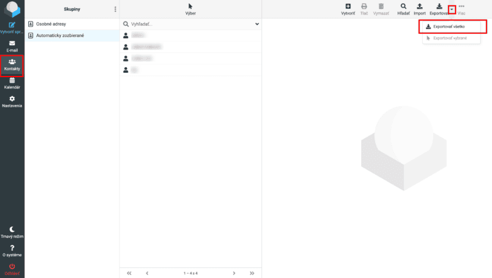Open the E-mail section in sidebar
Viewport: 492px width, 278px height.
tap(12, 46)
